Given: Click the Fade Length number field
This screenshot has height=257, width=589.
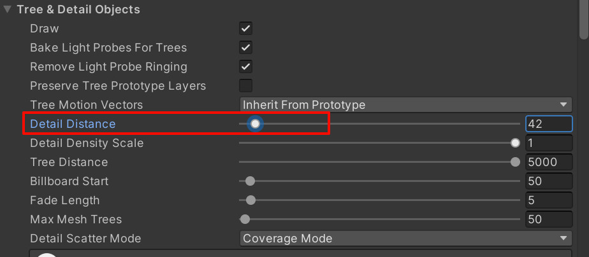Looking at the screenshot, I should pyautogui.click(x=549, y=200).
